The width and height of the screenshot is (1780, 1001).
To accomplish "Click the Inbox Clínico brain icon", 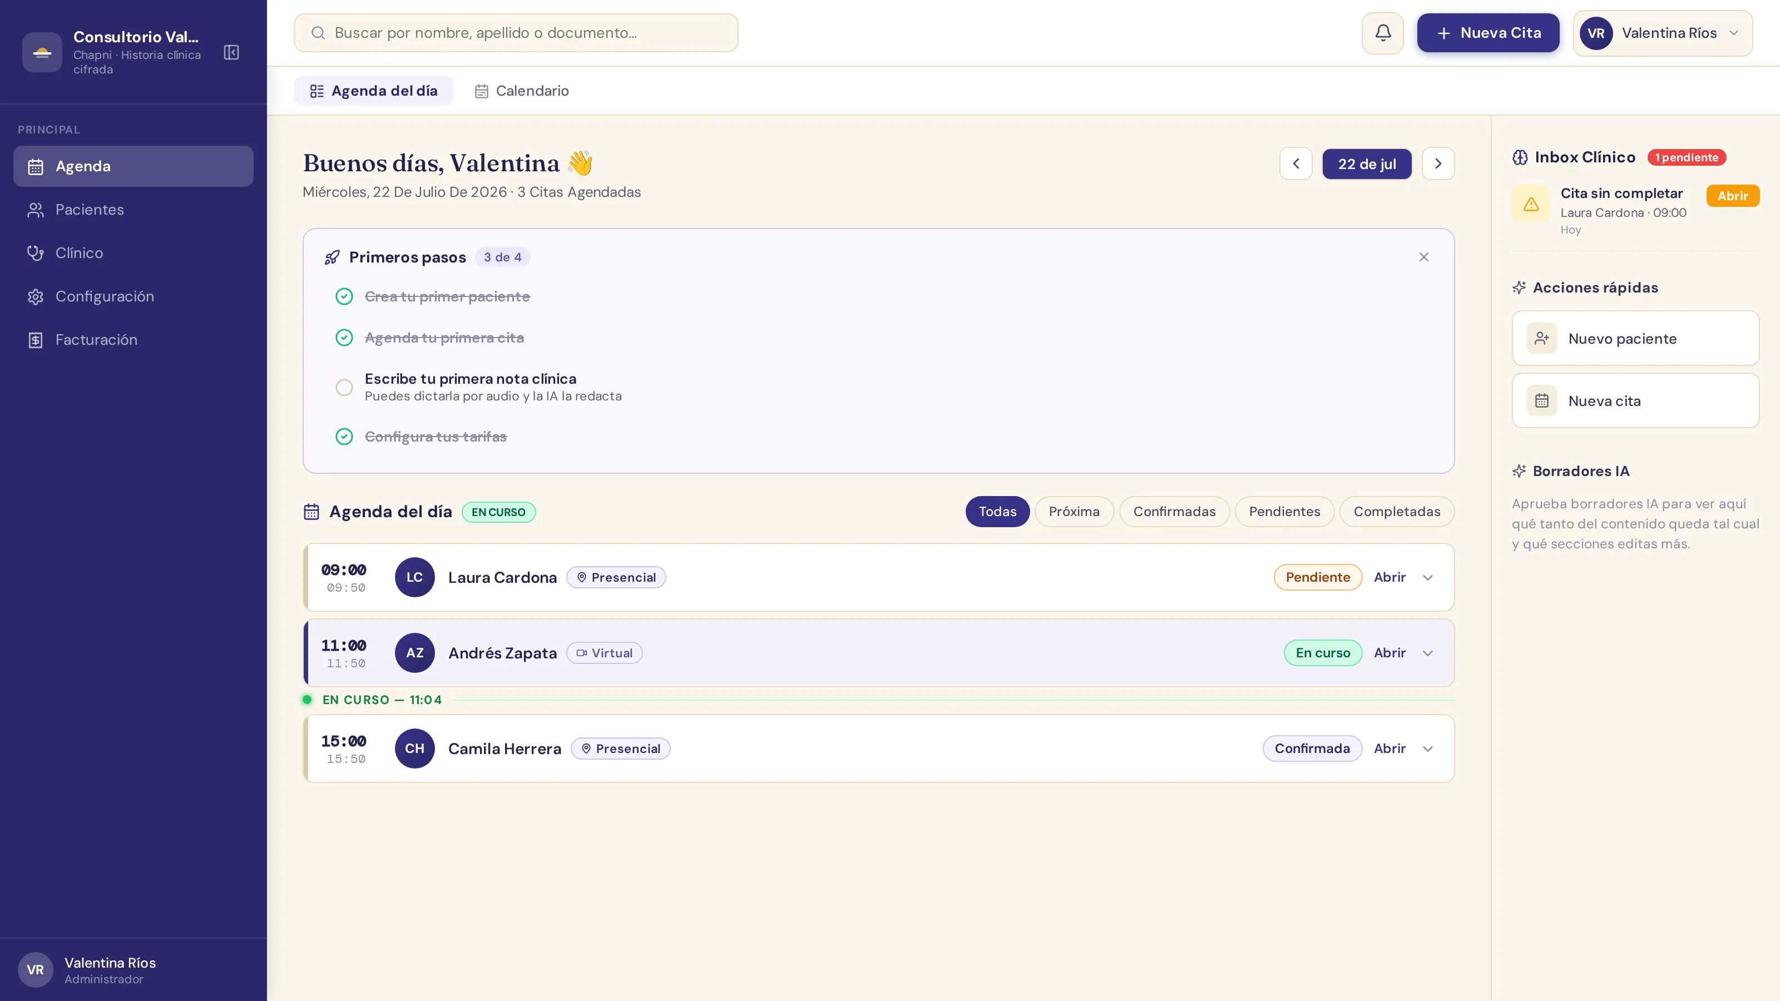I will click(1520, 157).
